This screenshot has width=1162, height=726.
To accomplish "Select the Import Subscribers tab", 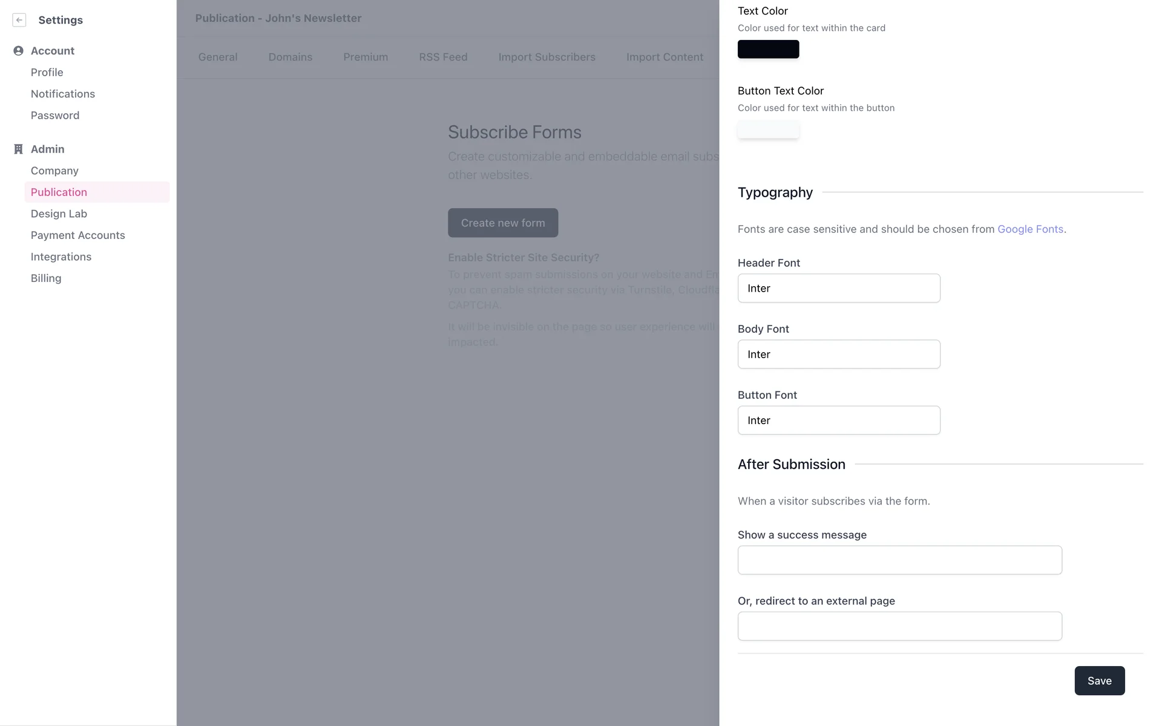I will click(x=547, y=57).
